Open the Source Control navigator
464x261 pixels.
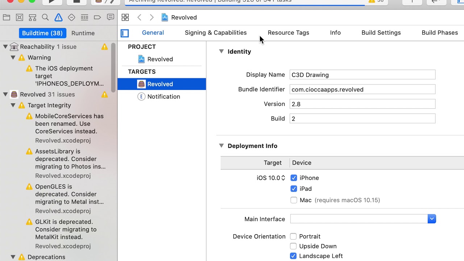coord(20,17)
